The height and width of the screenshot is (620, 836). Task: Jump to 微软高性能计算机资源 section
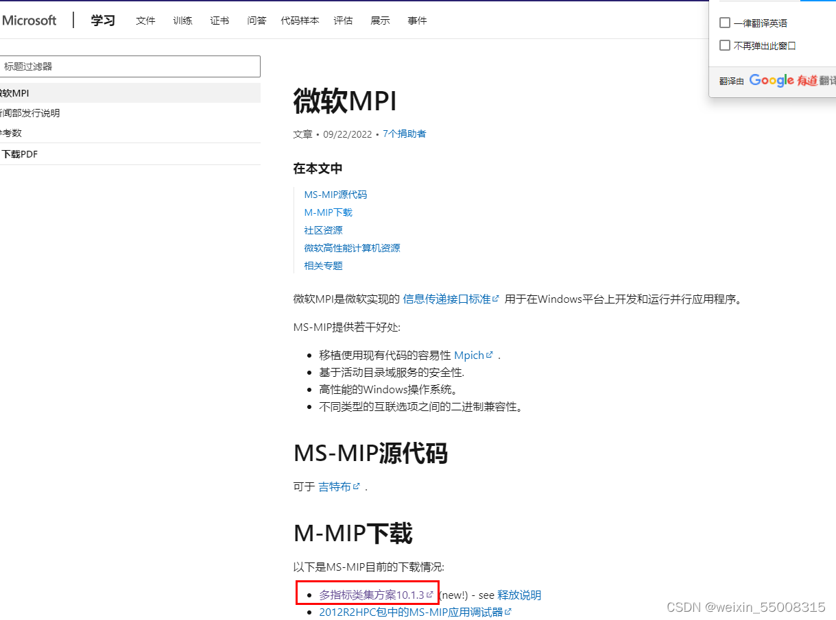[352, 248]
